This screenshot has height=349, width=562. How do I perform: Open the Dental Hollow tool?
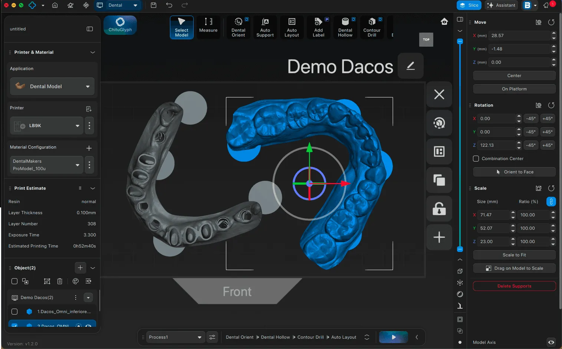(x=345, y=27)
